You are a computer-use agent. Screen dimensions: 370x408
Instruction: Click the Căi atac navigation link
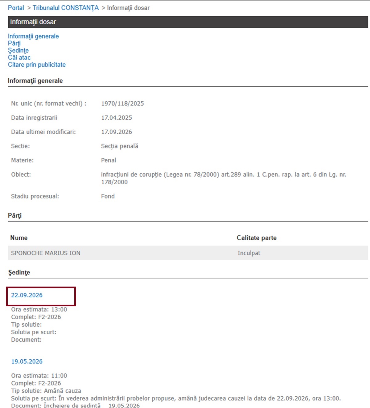tap(19, 57)
